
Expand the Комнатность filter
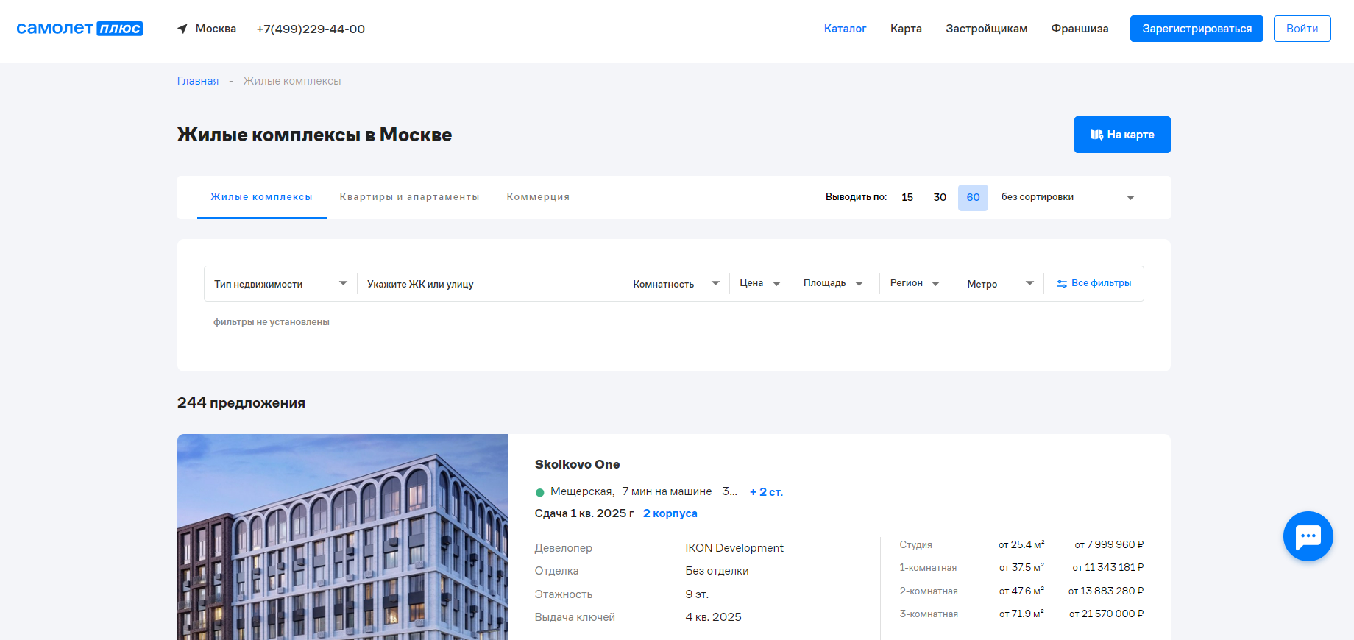click(676, 284)
